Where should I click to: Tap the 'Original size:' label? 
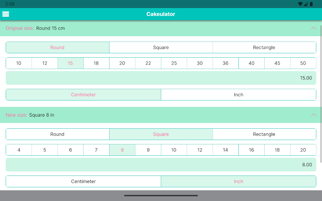tap(20, 28)
